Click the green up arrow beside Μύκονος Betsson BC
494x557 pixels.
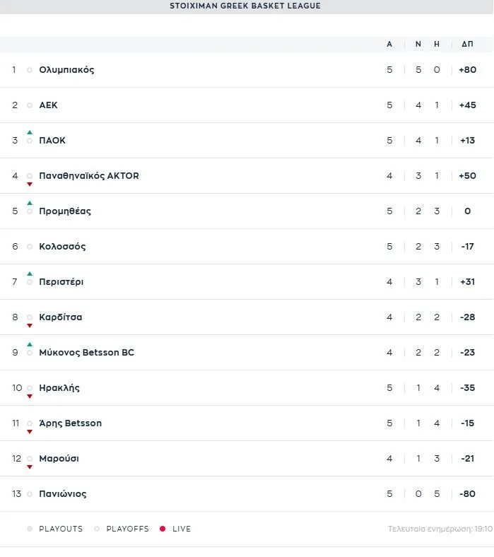[x=30, y=345]
